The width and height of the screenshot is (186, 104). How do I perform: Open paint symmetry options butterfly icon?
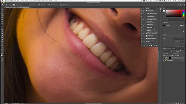tap(67, 5)
